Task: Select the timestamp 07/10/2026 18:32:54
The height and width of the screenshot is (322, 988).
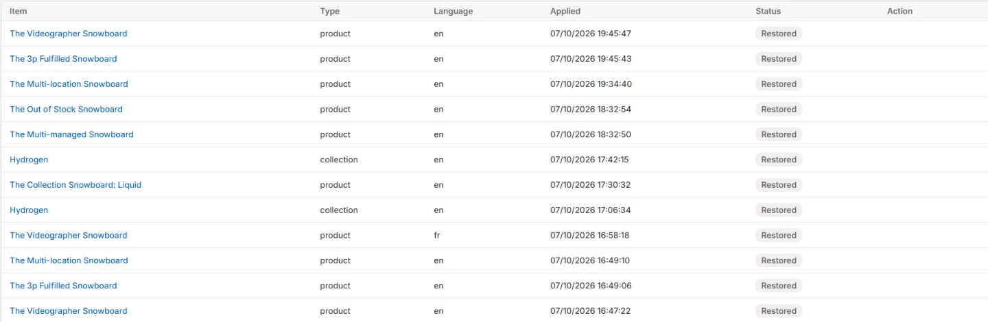Action: 591,110
